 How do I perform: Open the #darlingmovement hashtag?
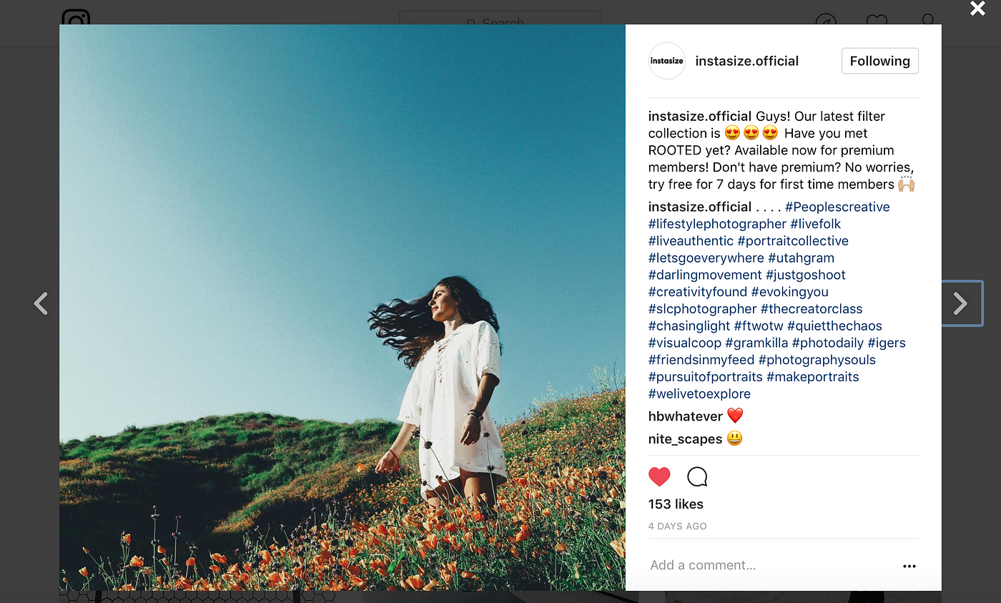[x=705, y=275]
